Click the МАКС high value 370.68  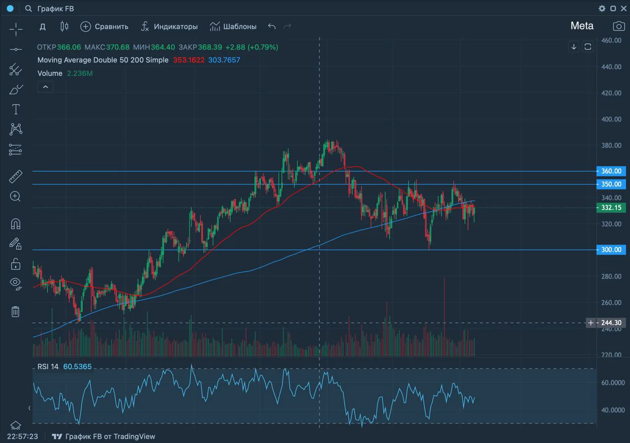pyautogui.click(x=118, y=47)
